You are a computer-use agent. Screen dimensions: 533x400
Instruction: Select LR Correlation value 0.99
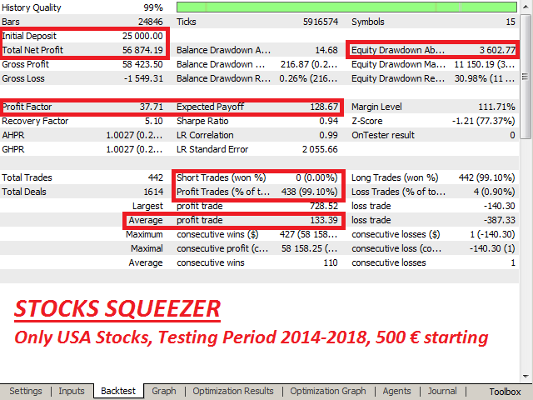[x=329, y=135]
